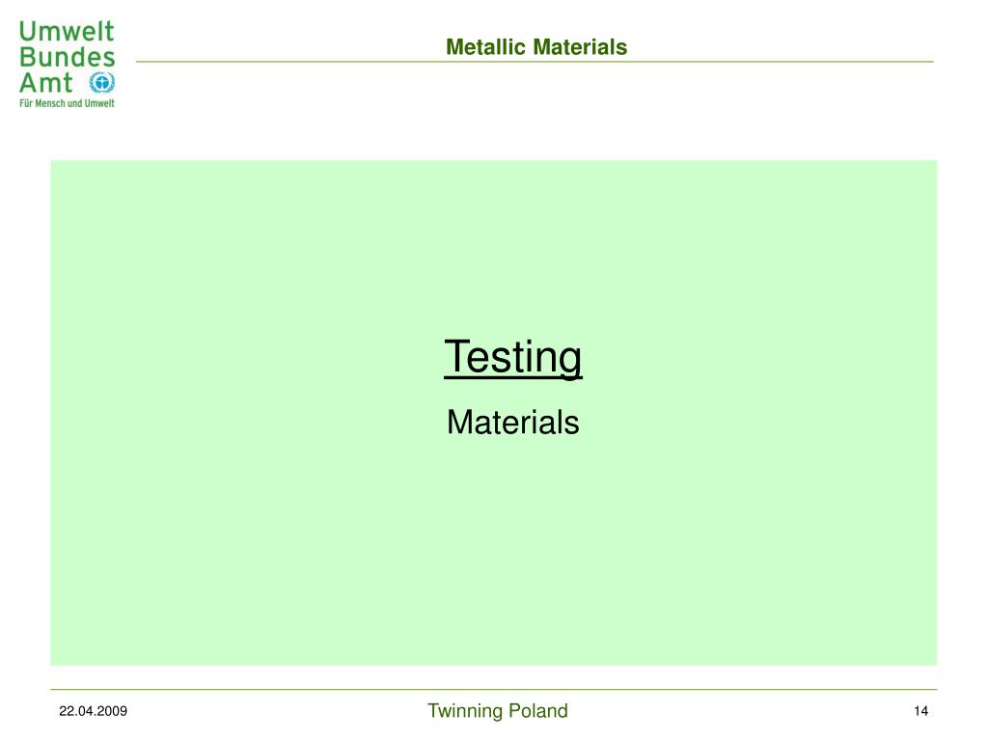Click the blue UN-style emblem in logo

click(x=101, y=83)
